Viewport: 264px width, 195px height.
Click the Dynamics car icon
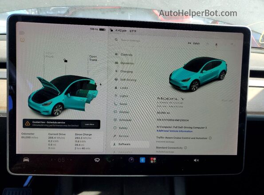(x=117, y=62)
